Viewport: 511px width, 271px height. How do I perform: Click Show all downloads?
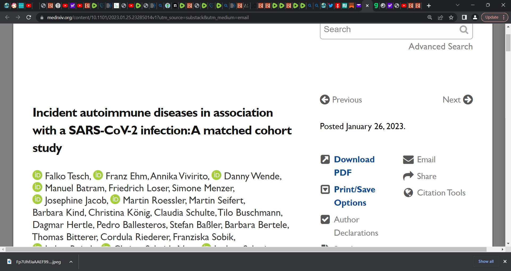click(x=486, y=261)
